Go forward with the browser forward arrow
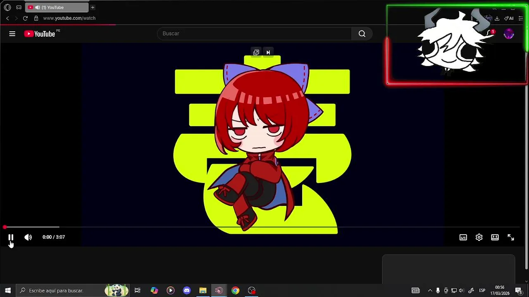The height and width of the screenshot is (297, 529). 16,18
